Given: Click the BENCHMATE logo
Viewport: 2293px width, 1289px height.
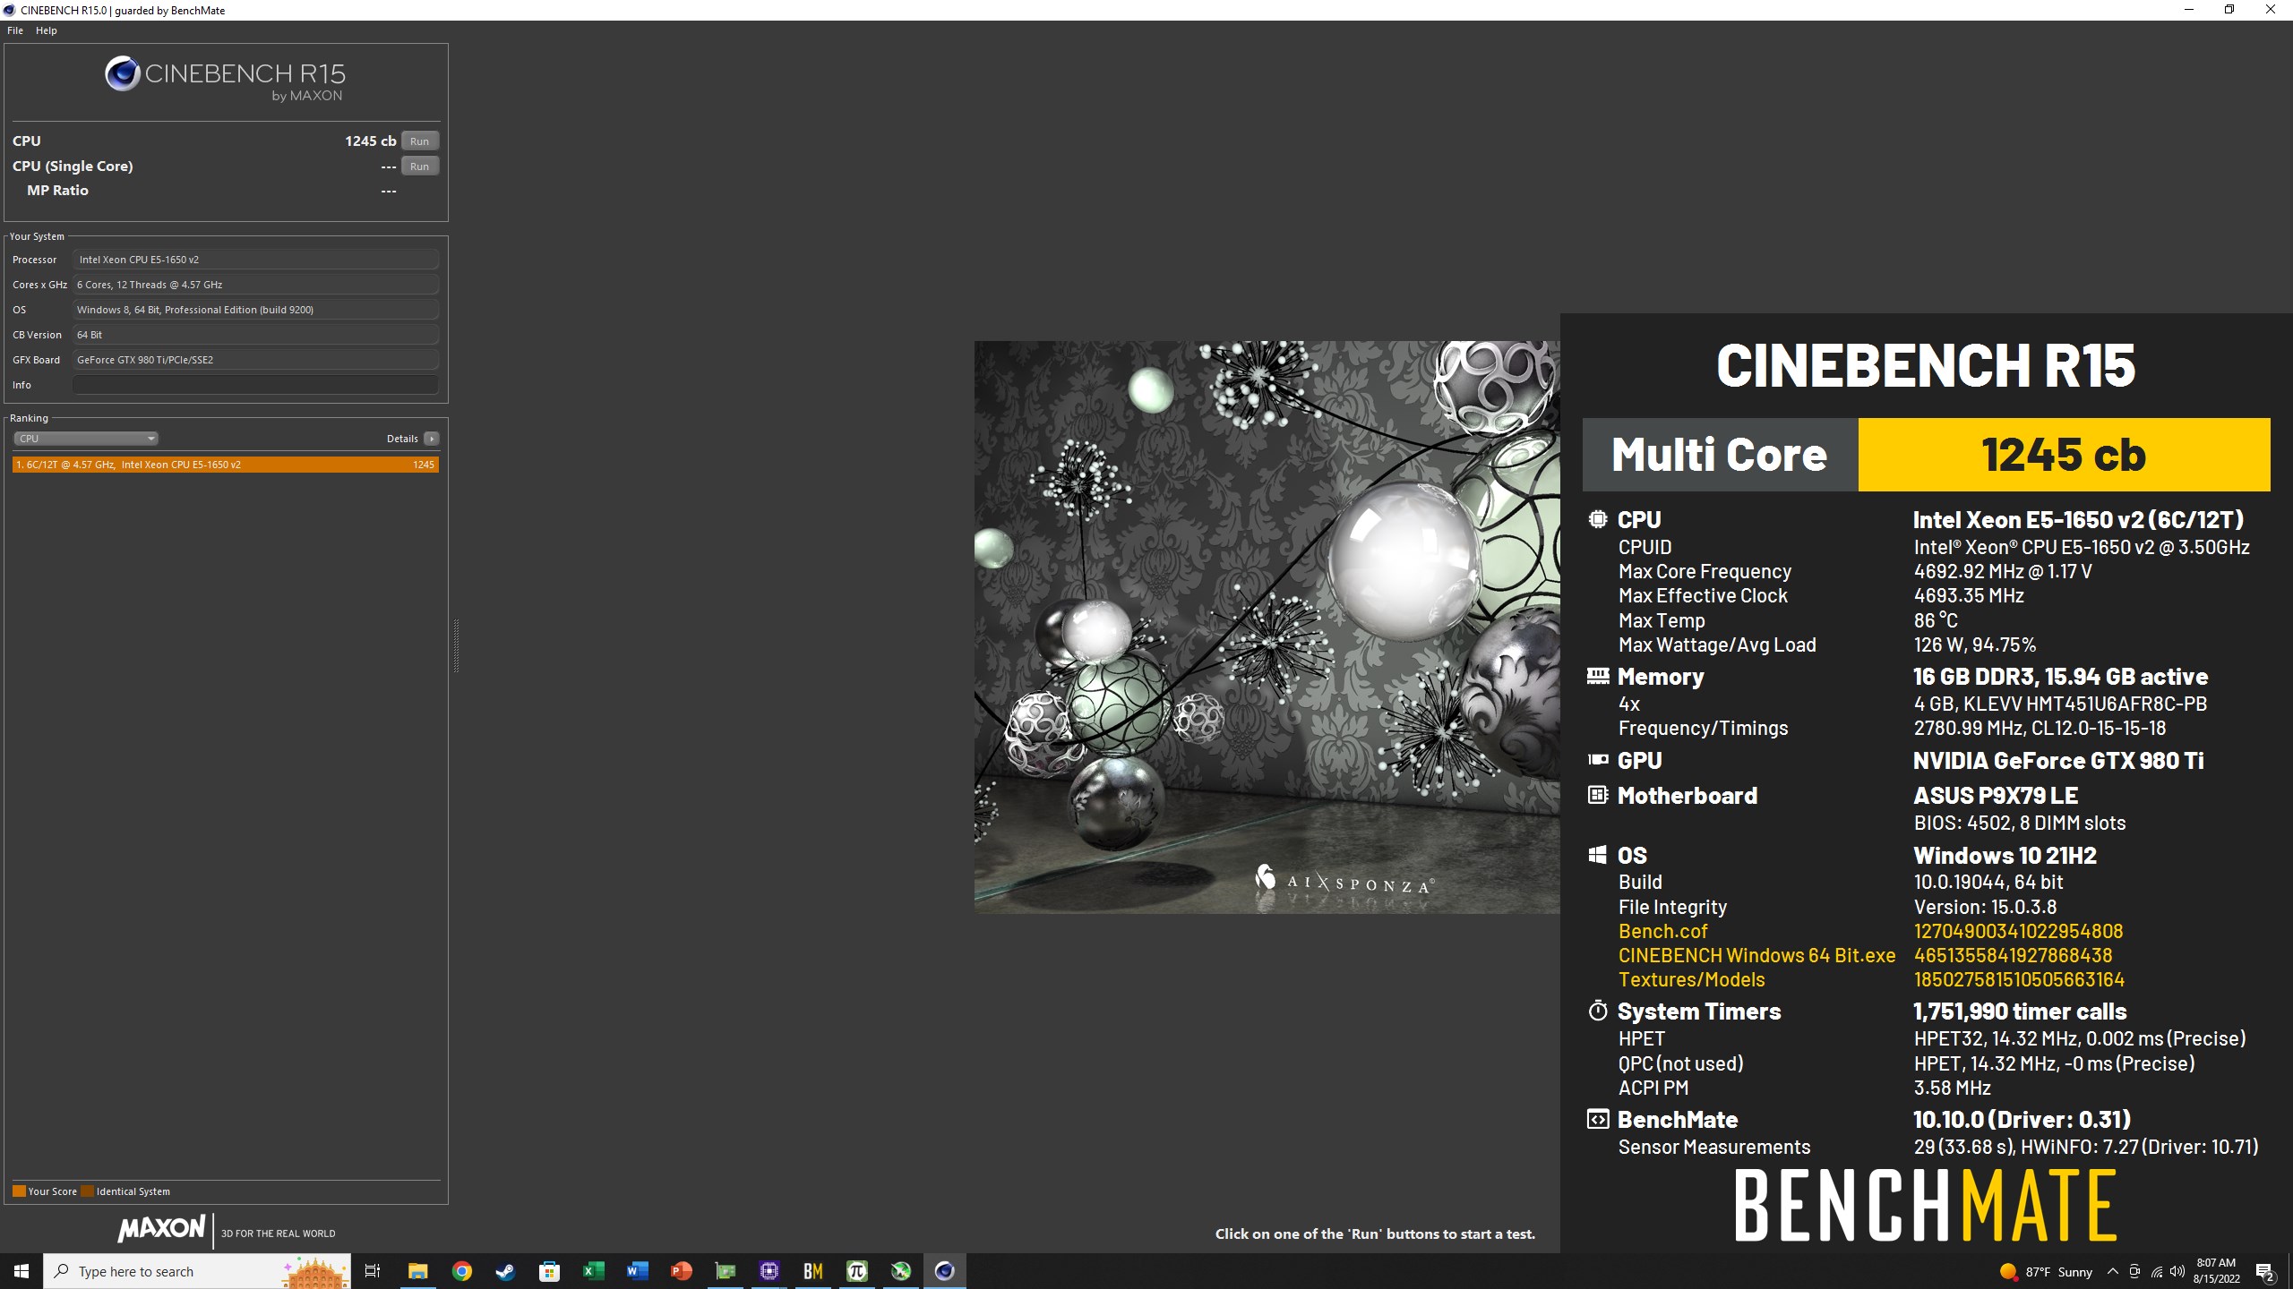Looking at the screenshot, I should click(x=1926, y=1205).
